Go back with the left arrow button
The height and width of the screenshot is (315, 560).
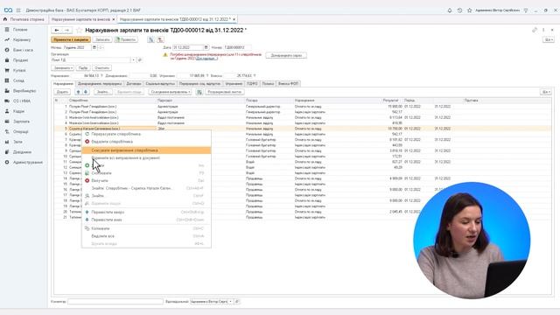click(57, 31)
